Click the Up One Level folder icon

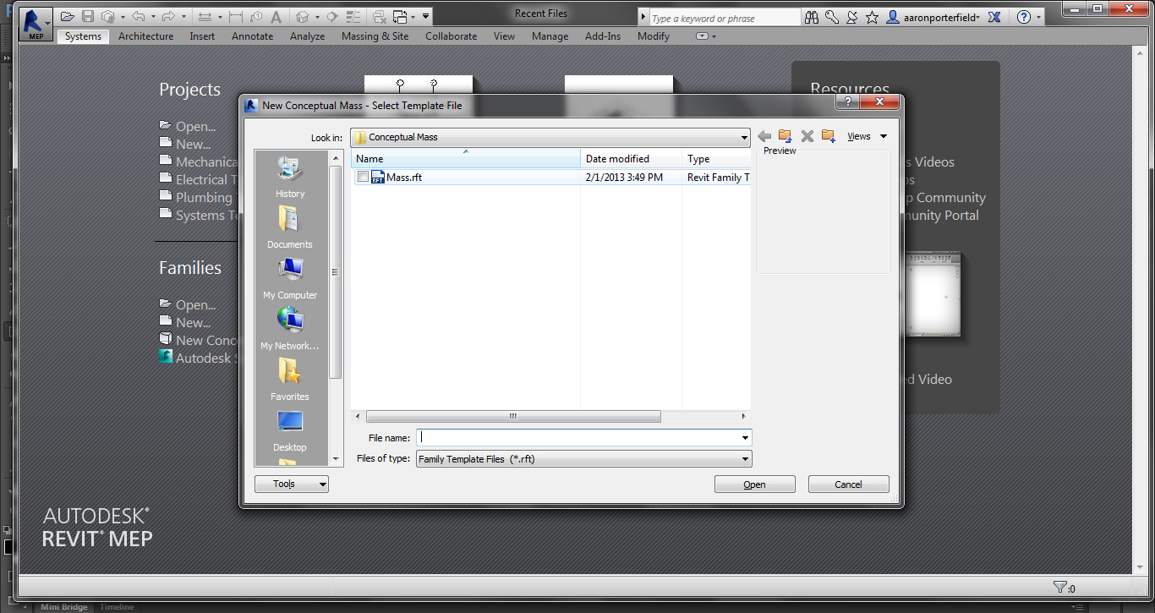[x=786, y=136]
